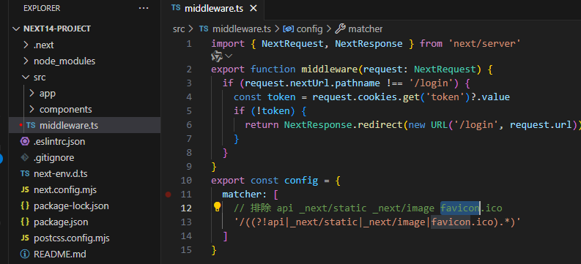Close the middleware.ts editor tab
This screenshot has height=264, width=581.
click(x=254, y=9)
